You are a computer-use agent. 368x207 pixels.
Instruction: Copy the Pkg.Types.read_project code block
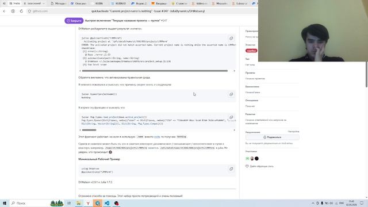[231, 117]
